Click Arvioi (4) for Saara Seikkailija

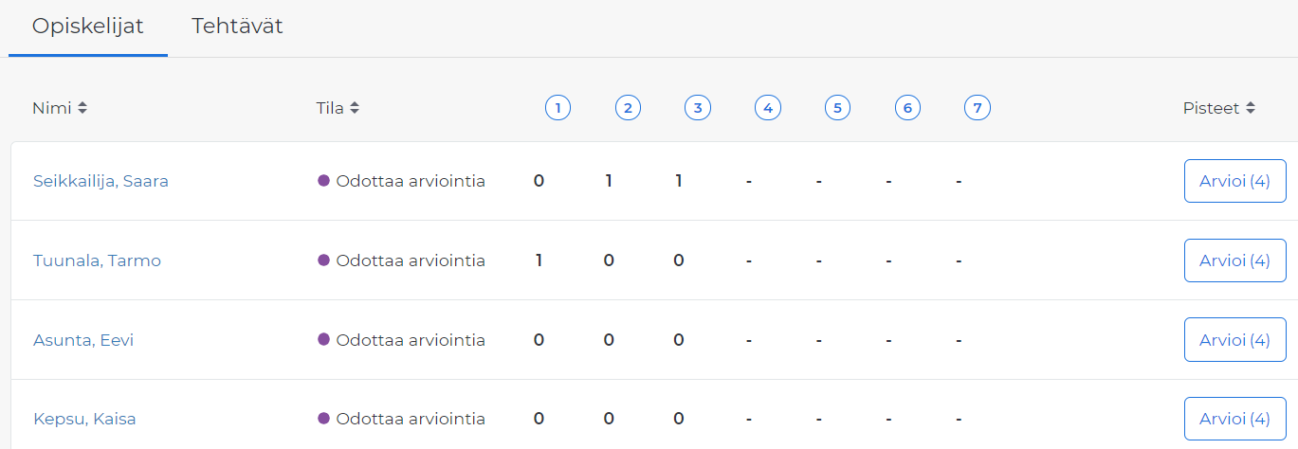point(1234,181)
